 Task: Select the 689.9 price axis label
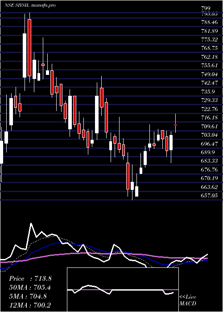point(208,152)
